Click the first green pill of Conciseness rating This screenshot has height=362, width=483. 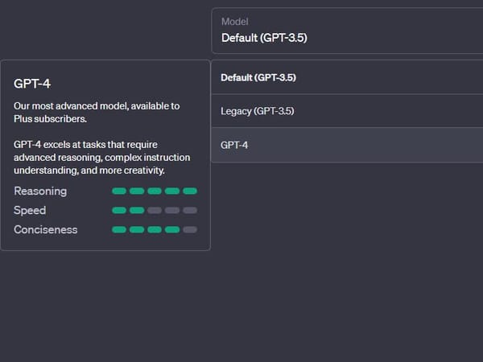(x=119, y=230)
